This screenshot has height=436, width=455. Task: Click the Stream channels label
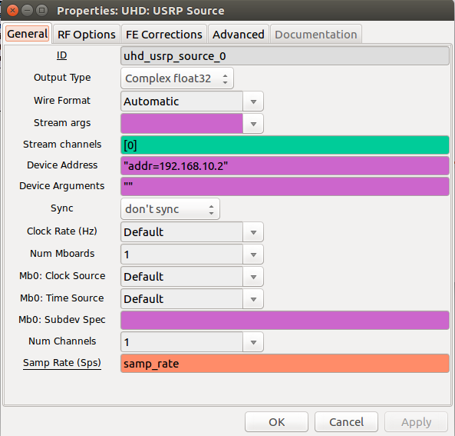tap(62, 145)
